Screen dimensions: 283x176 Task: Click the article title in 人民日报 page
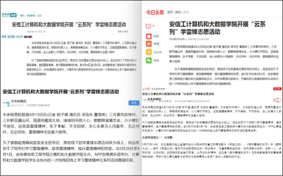coord(178,94)
